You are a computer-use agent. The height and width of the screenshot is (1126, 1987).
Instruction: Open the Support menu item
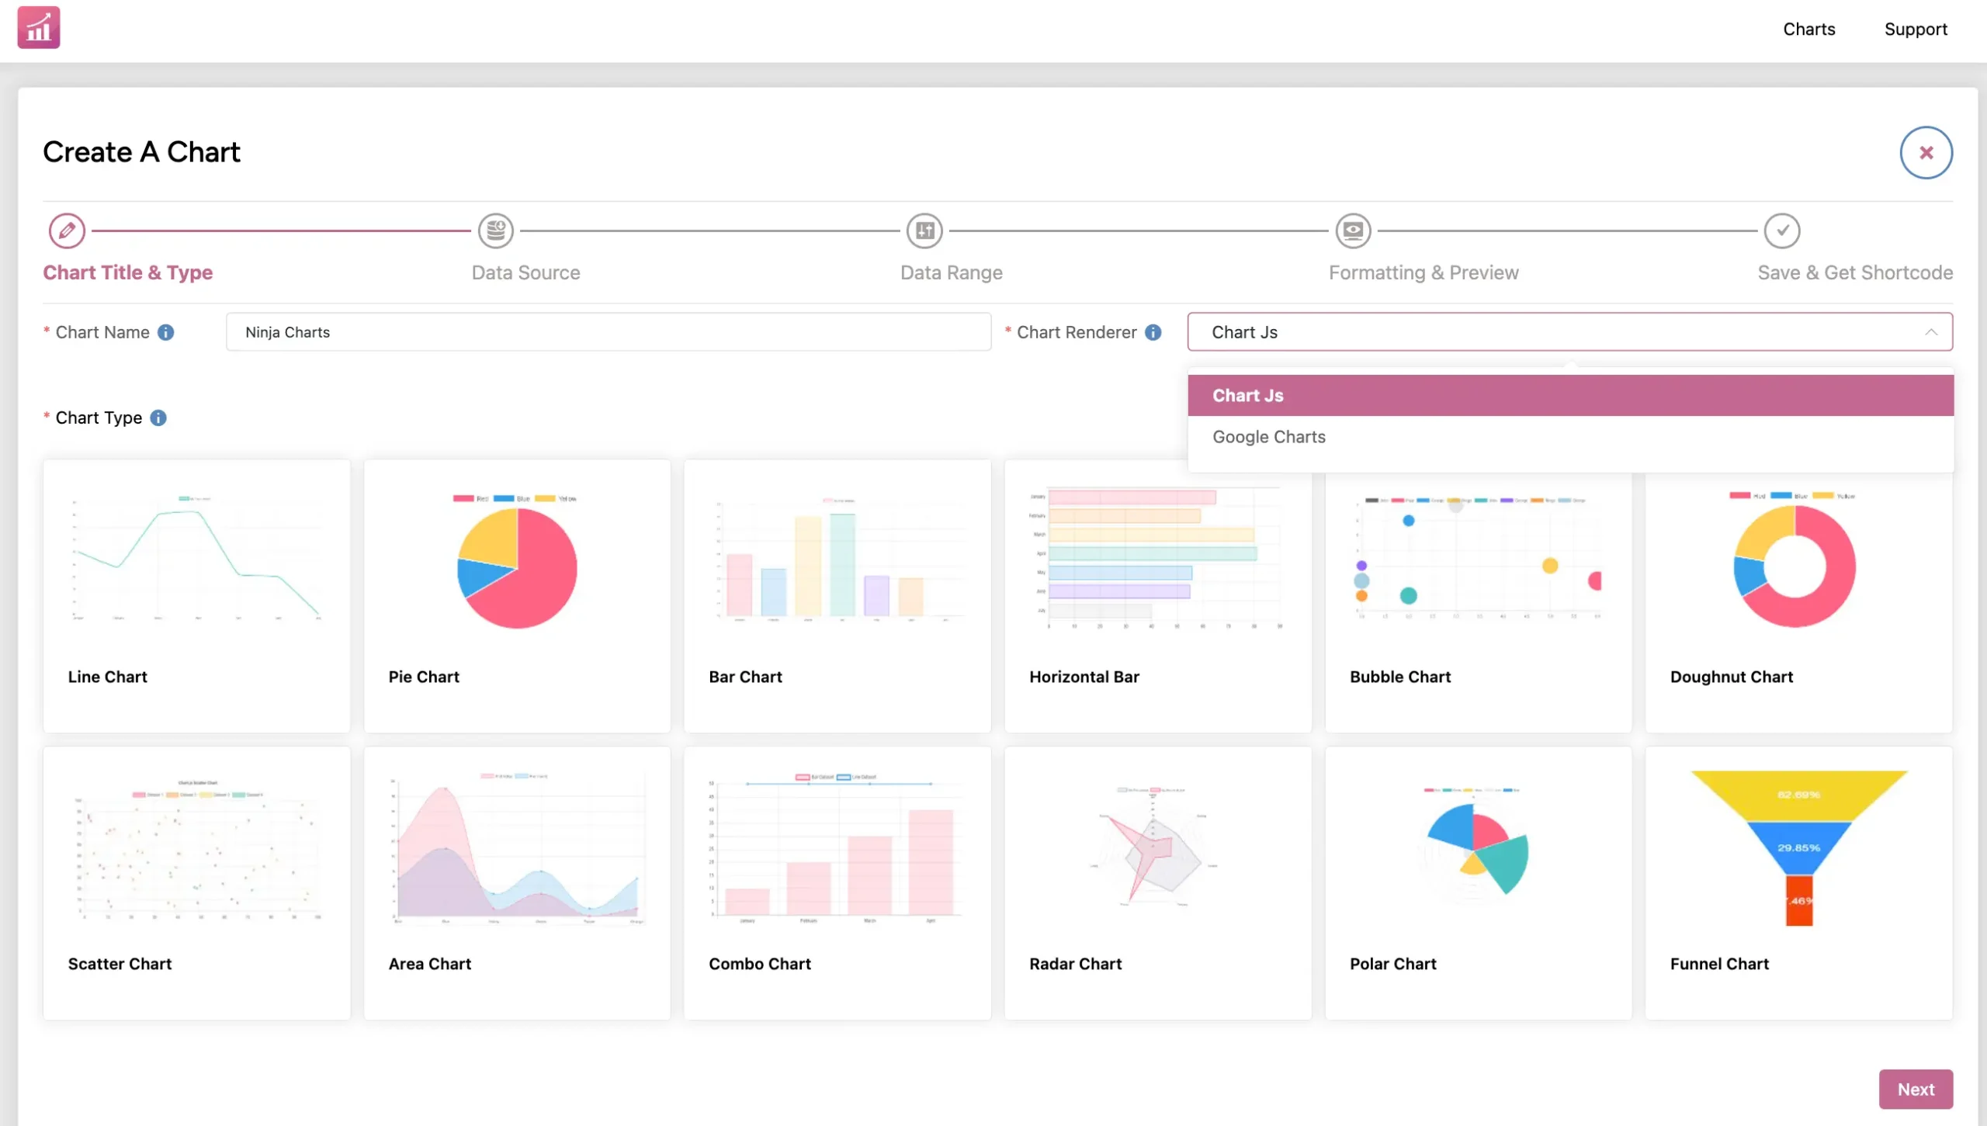(x=1916, y=29)
